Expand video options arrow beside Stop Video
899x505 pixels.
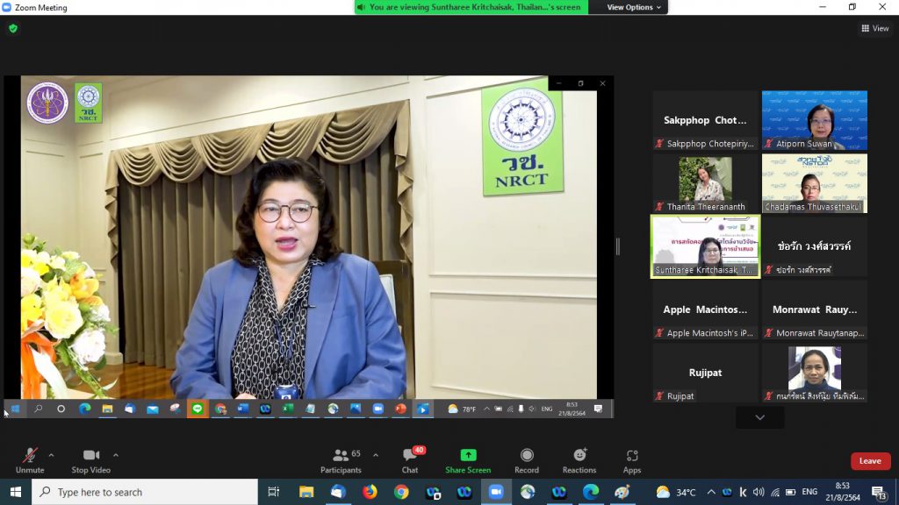coord(116,455)
